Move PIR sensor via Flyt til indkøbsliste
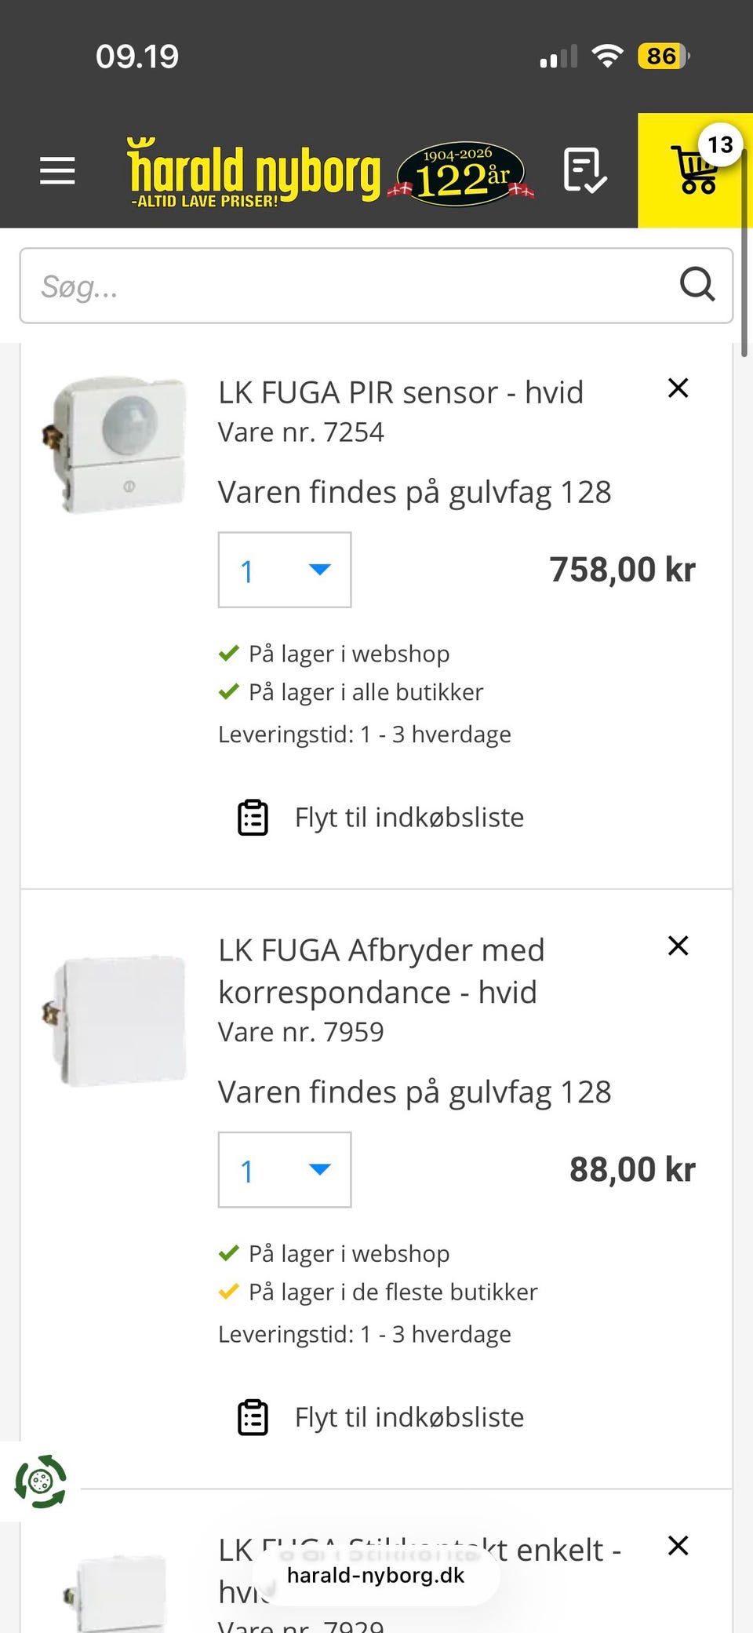The height and width of the screenshot is (1633, 753). click(x=409, y=818)
